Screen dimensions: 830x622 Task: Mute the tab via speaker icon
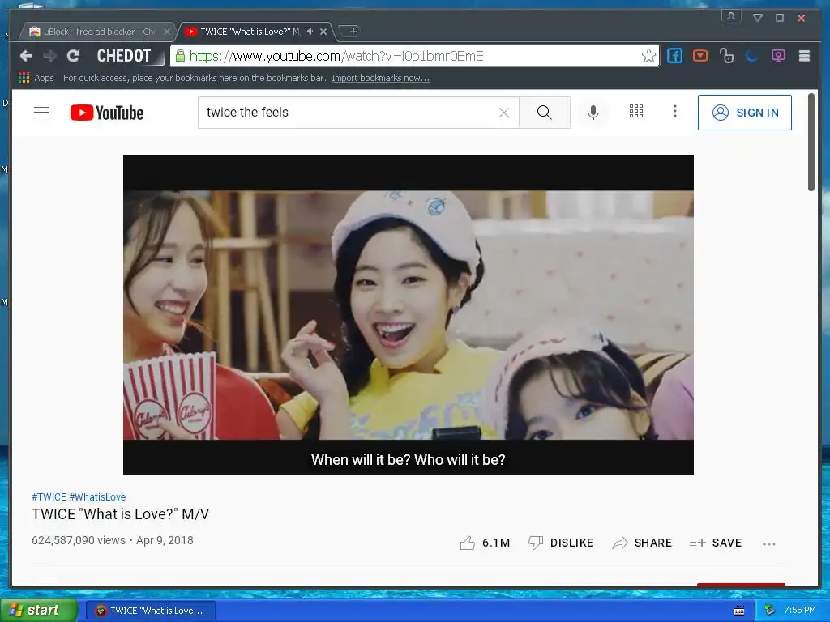(x=310, y=32)
